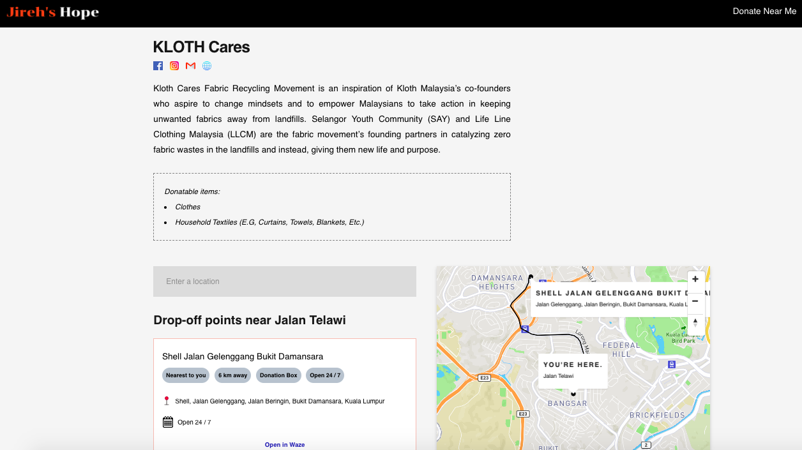Click the Shell address text beside the pin

(280, 401)
